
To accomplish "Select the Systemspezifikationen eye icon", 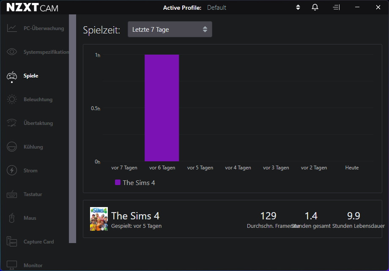I will pyautogui.click(x=12, y=52).
